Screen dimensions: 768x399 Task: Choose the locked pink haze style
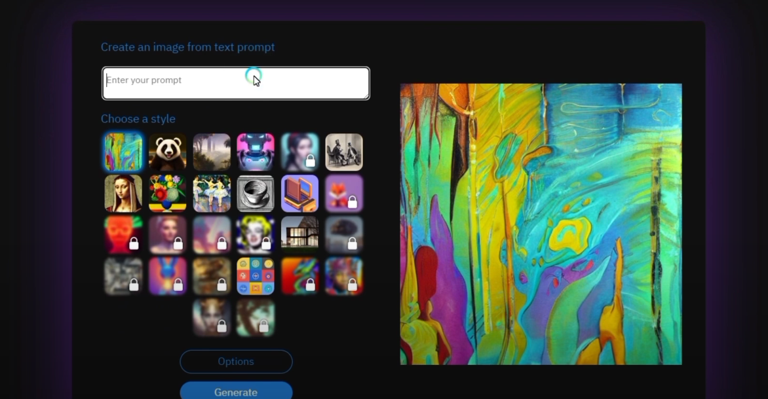[x=212, y=235]
